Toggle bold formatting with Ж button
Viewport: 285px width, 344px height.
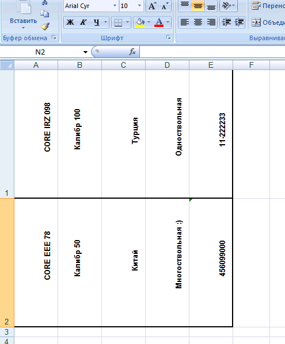[x=70, y=22]
